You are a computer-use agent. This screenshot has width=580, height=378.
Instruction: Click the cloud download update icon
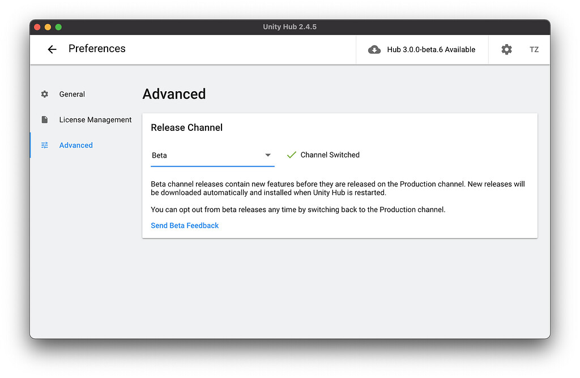click(x=374, y=49)
